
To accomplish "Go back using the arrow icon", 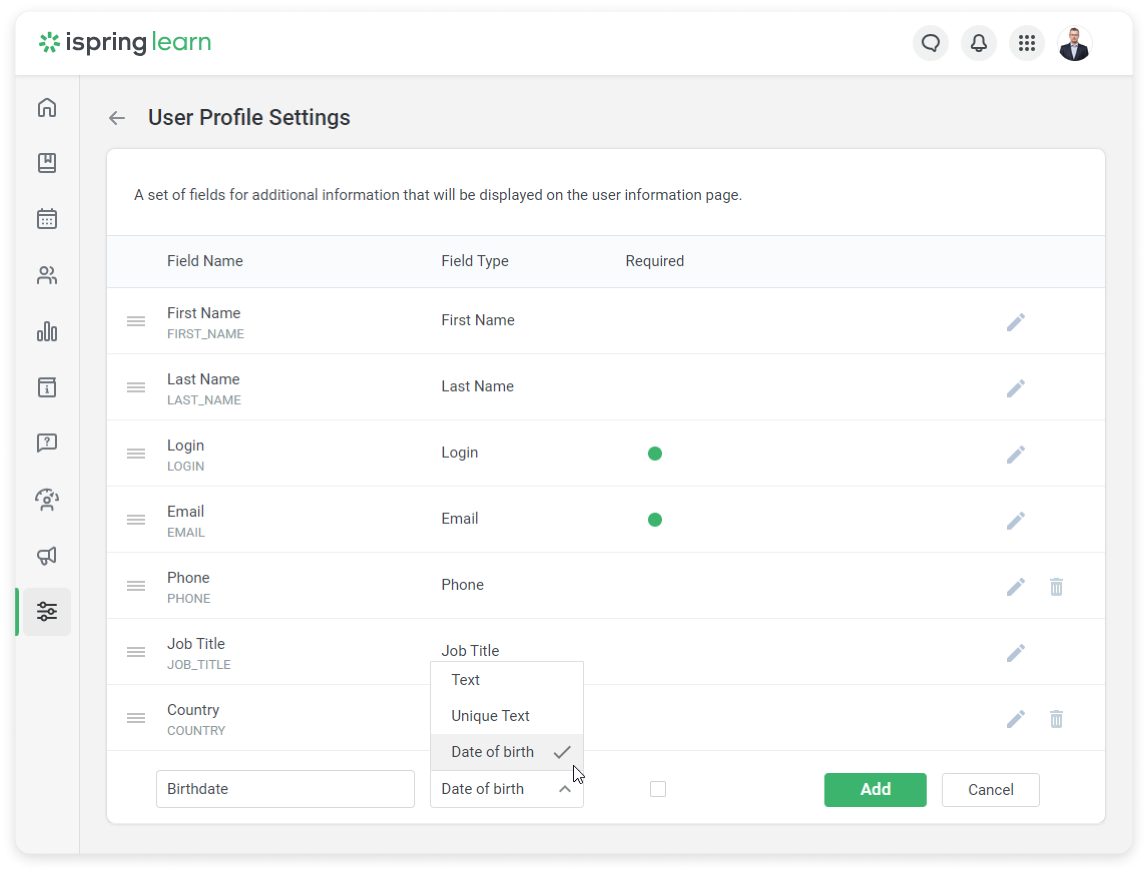I will point(117,118).
